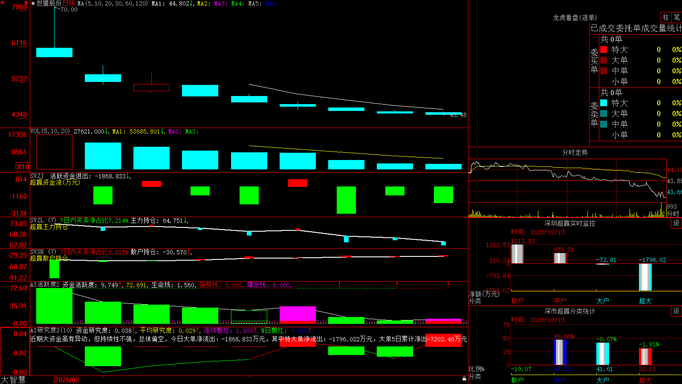The height and width of the screenshot is (384, 682).
Task: Click the magenta MA3 label
Action: click(x=220, y=3)
